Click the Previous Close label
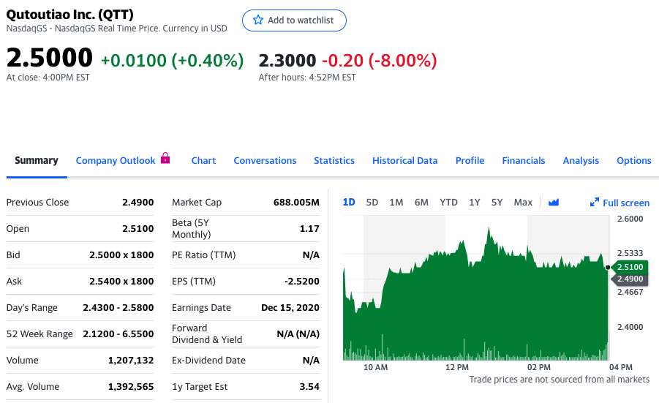This screenshot has width=659, height=403. [x=37, y=202]
